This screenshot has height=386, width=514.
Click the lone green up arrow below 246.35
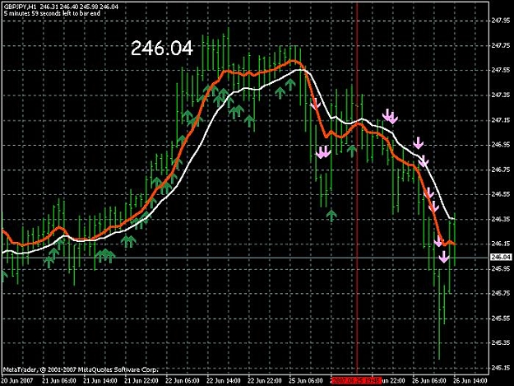(331, 216)
